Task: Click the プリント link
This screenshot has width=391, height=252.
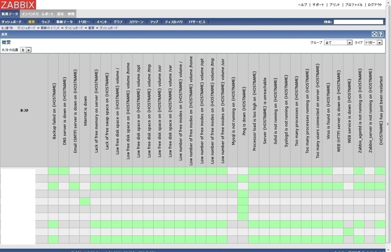Action: pyautogui.click(x=335, y=5)
